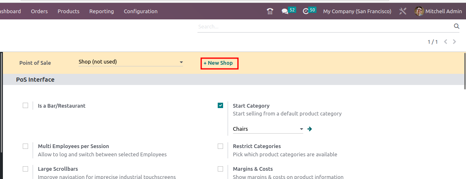The image size is (466, 179).
Task: Open Chairs category via green arrow
Action: click(x=310, y=129)
